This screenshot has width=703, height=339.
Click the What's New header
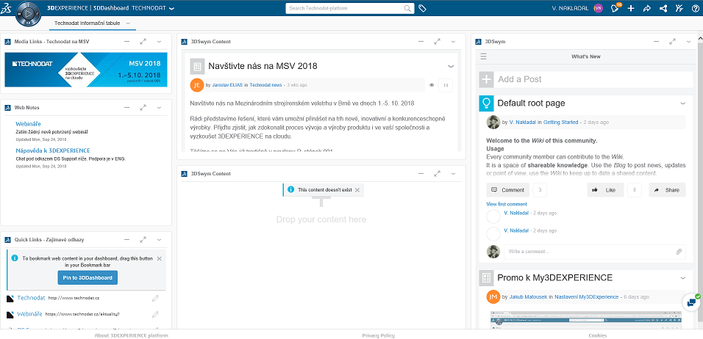click(x=585, y=56)
